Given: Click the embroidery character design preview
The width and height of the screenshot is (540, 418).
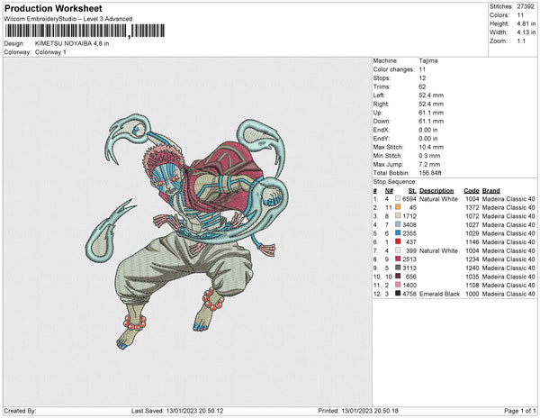Looking at the screenshot, I should pyautogui.click(x=186, y=231).
